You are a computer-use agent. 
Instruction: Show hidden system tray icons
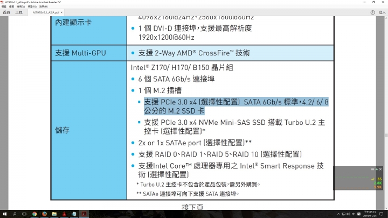338,214
